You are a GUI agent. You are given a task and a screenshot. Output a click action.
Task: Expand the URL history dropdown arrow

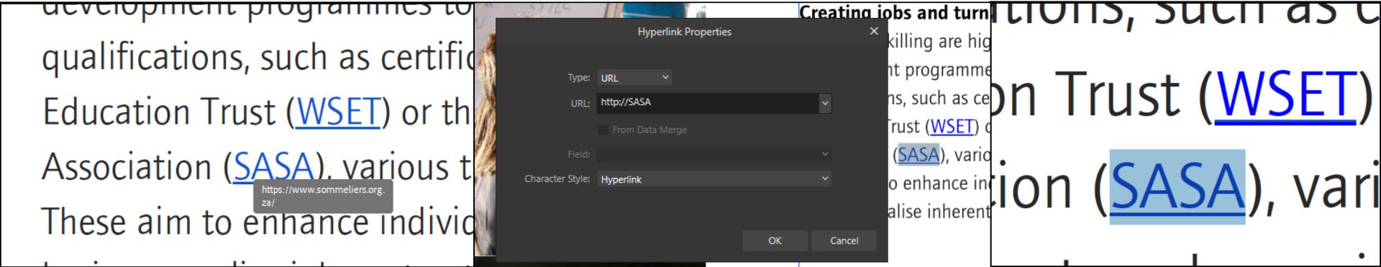click(x=825, y=103)
